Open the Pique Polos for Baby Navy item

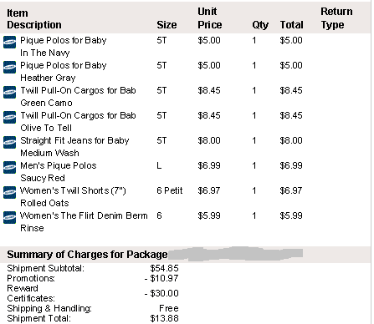click(x=64, y=41)
